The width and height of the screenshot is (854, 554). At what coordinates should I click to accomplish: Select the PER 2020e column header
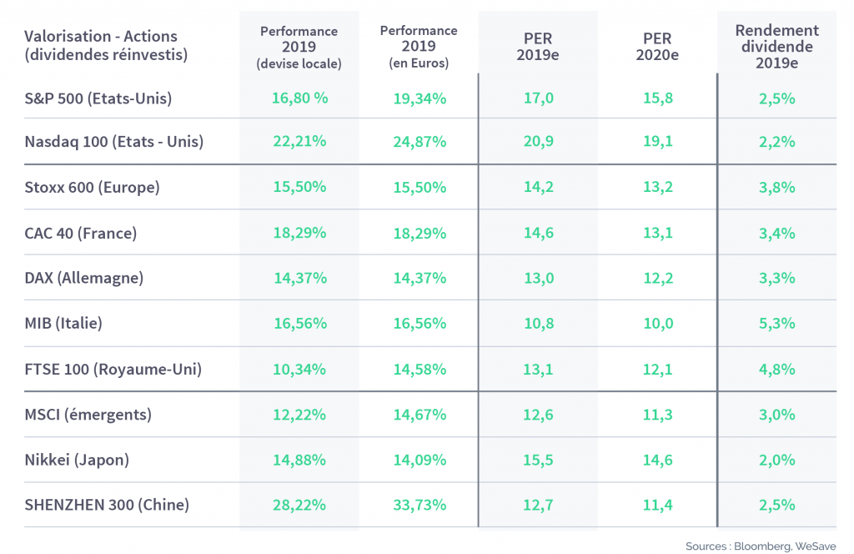(x=657, y=47)
